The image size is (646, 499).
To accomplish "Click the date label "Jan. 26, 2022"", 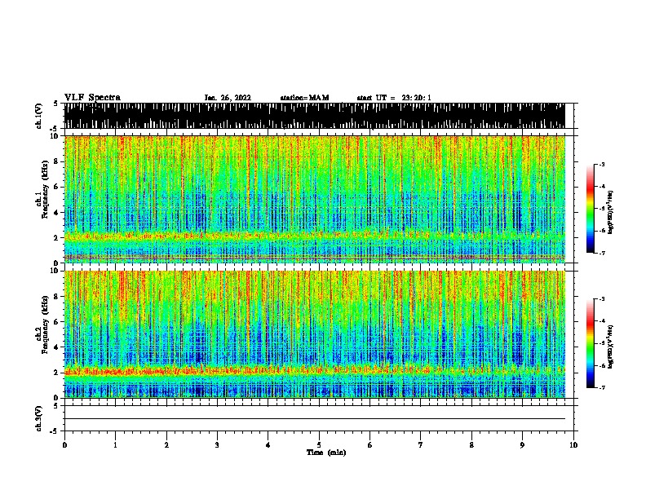I will 228,98.
